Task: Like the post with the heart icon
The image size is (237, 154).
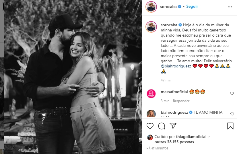Action: [150, 126]
